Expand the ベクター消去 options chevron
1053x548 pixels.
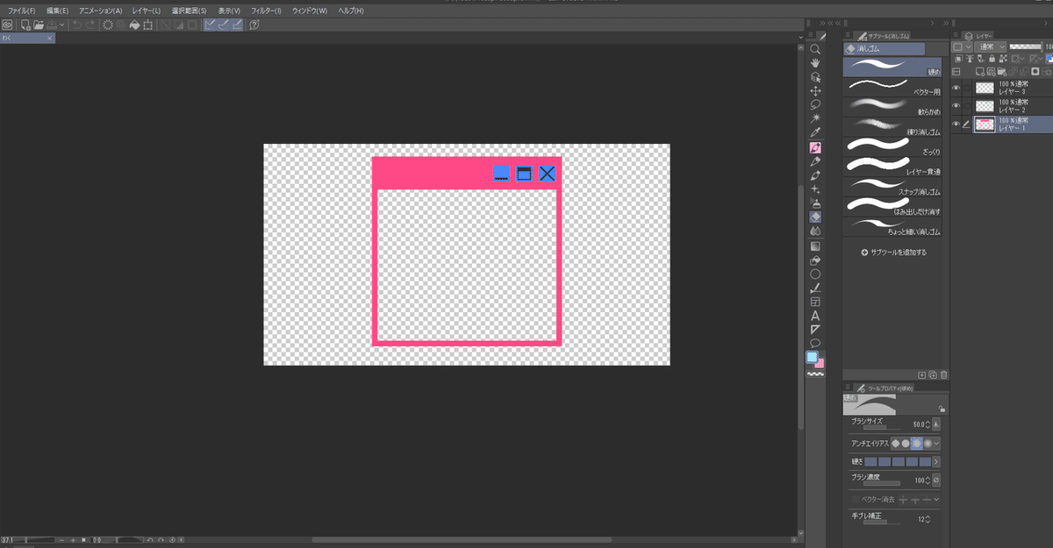tap(937, 499)
